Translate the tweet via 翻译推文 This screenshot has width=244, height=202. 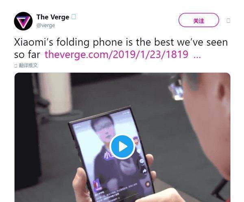(x=28, y=65)
